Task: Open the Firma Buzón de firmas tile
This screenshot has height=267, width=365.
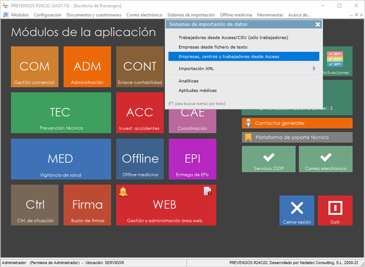Action: tap(87, 205)
